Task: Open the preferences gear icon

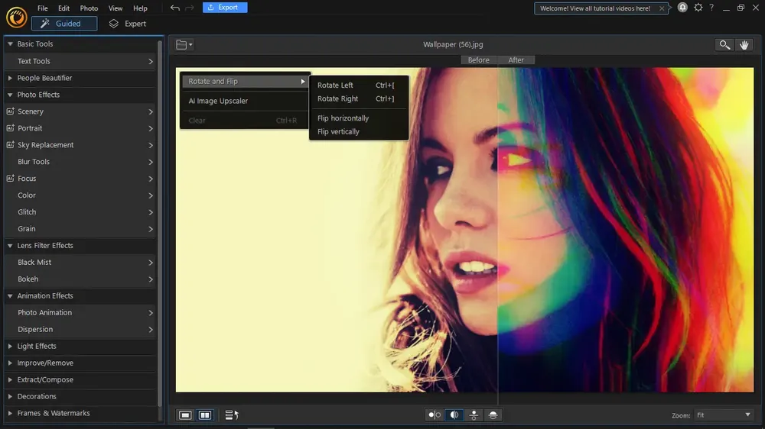Action: [697, 8]
